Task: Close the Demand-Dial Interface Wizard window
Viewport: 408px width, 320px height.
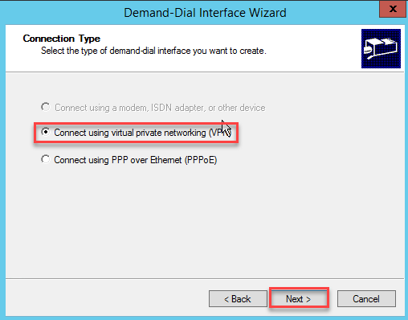Action: [393, 9]
